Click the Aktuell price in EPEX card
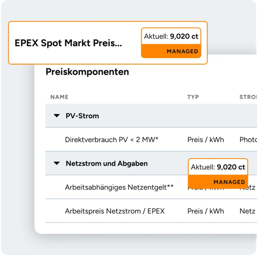Image resolution: width=257 pixels, height=255 pixels. point(171,36)
